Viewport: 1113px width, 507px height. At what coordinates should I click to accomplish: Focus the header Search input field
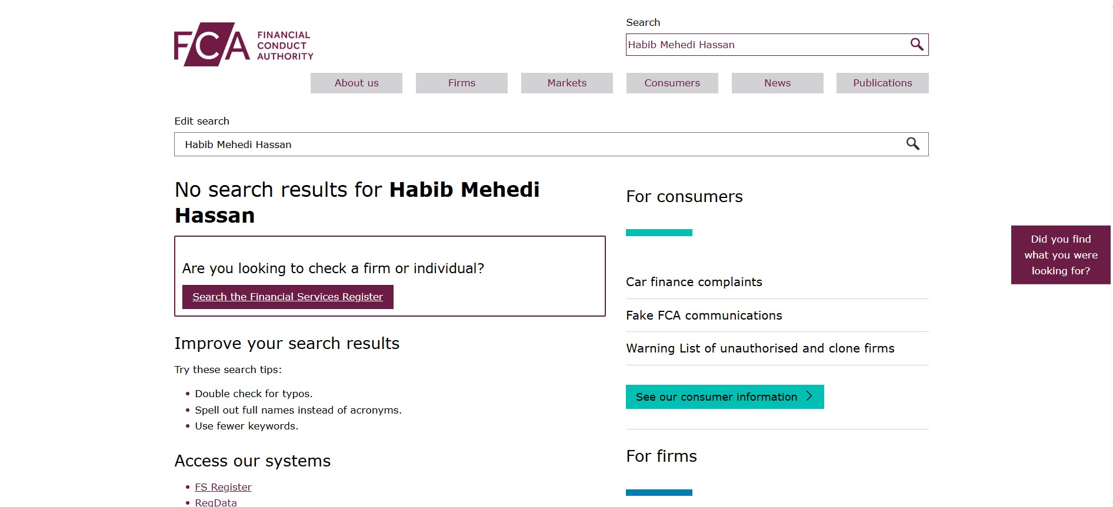[765, 45]
